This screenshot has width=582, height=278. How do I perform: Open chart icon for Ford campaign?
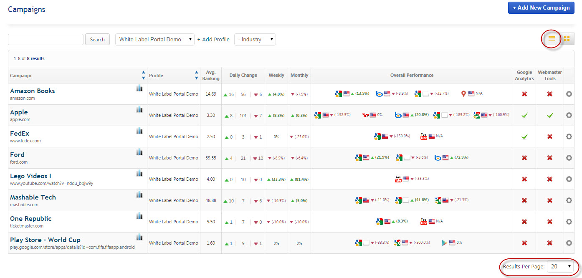139,152
